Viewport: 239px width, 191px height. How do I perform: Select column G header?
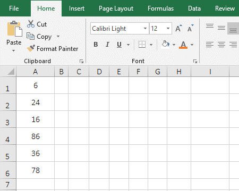(158, 72)
